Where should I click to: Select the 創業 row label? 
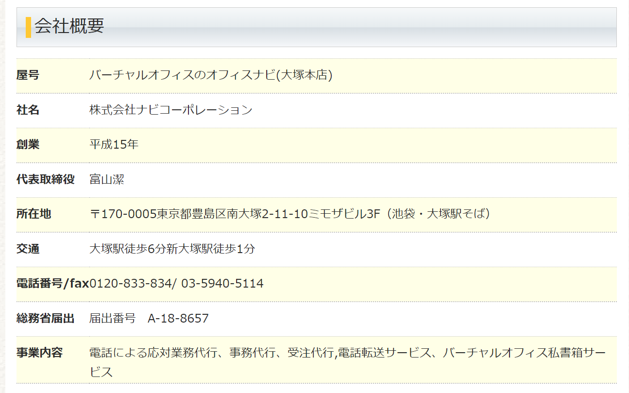tap(28, 145)
